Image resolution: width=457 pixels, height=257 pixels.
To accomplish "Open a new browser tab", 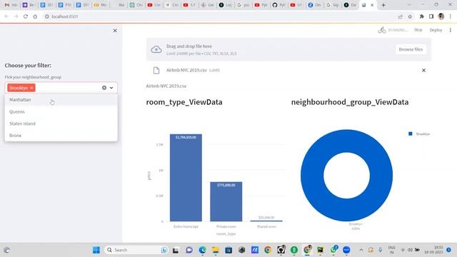I will [383, 5].
